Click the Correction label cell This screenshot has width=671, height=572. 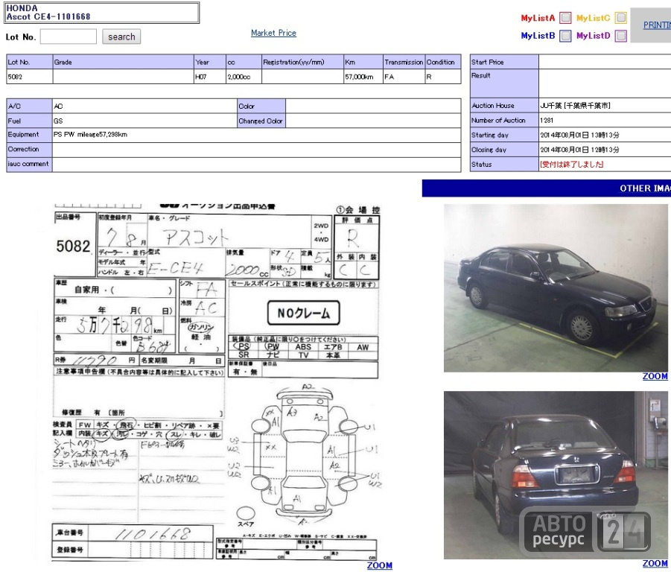click(30, 149)
